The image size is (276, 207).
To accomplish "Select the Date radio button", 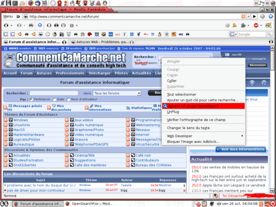I will click(x=54, y=99).
